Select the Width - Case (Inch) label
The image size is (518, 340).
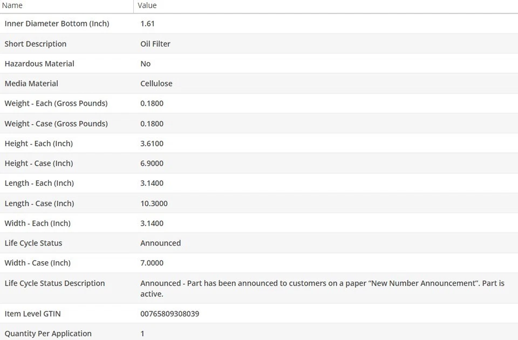[38, 263]
